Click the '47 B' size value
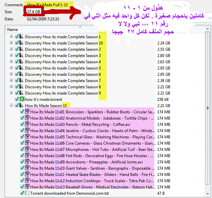The image size is (212, 198). click(161, 193)
